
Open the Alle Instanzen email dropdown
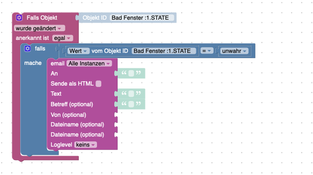pyautogui.click(x=89, y=63)
